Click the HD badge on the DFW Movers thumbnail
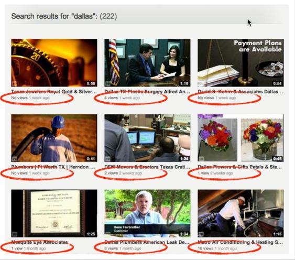 [x=107, y=159]
